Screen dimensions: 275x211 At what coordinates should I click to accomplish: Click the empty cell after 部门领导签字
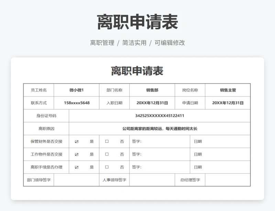click(76, 180)
